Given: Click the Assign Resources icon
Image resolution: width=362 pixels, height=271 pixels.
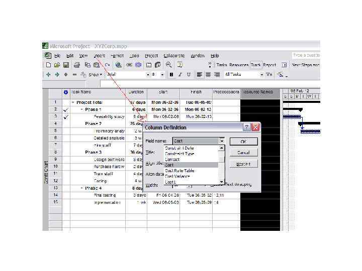Looking at the screenshot, I should (x=158, y=65).
